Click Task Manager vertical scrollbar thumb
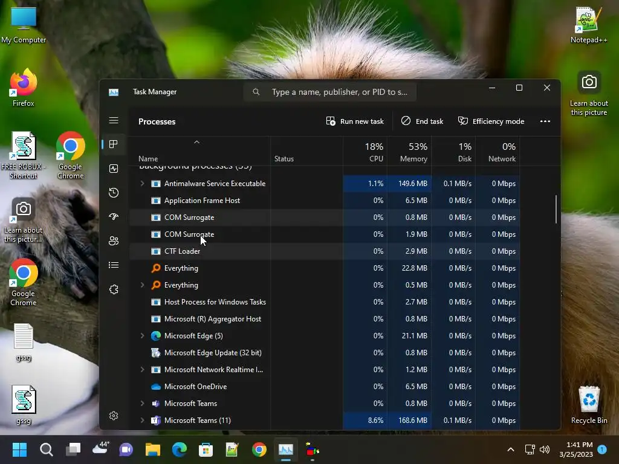The width and height of the screenshot is (619, 464). (x=556, y=209)
